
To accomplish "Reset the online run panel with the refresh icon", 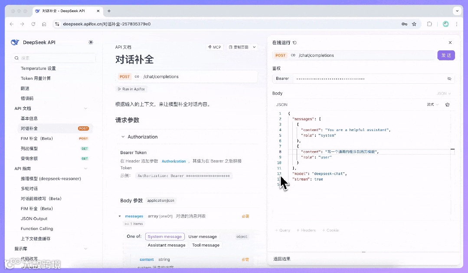I will (295, 43).
